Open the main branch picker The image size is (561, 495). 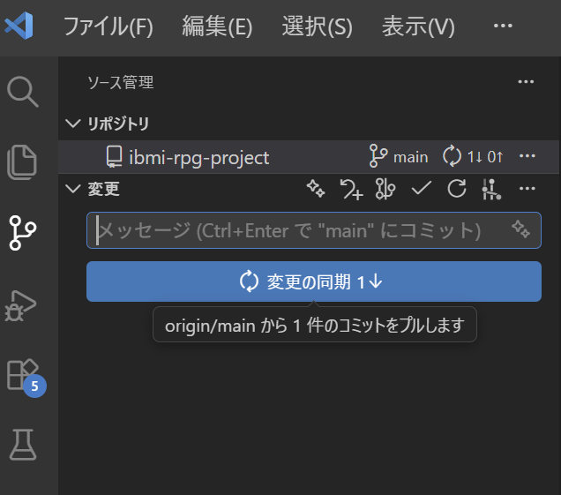point(399,157)
